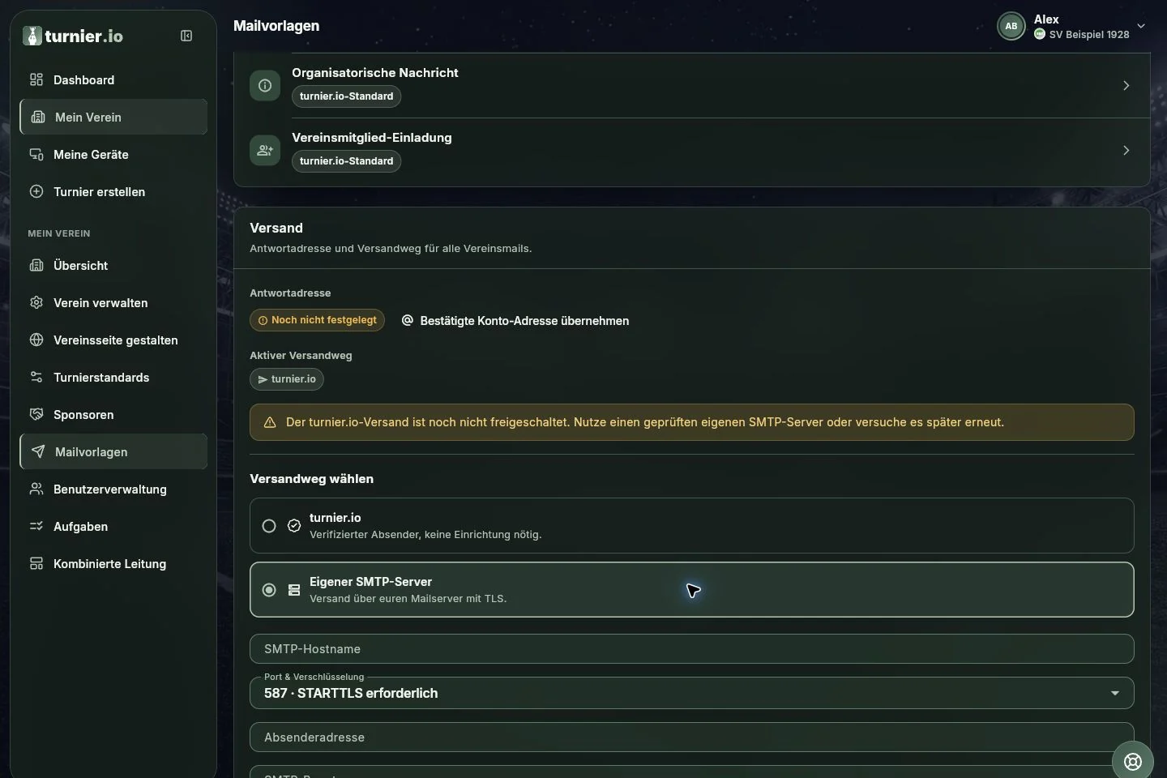Navigate to Benutzerverwaltung
The height and width of the screenshot is (778, 1167).
(x=113, y=489)
